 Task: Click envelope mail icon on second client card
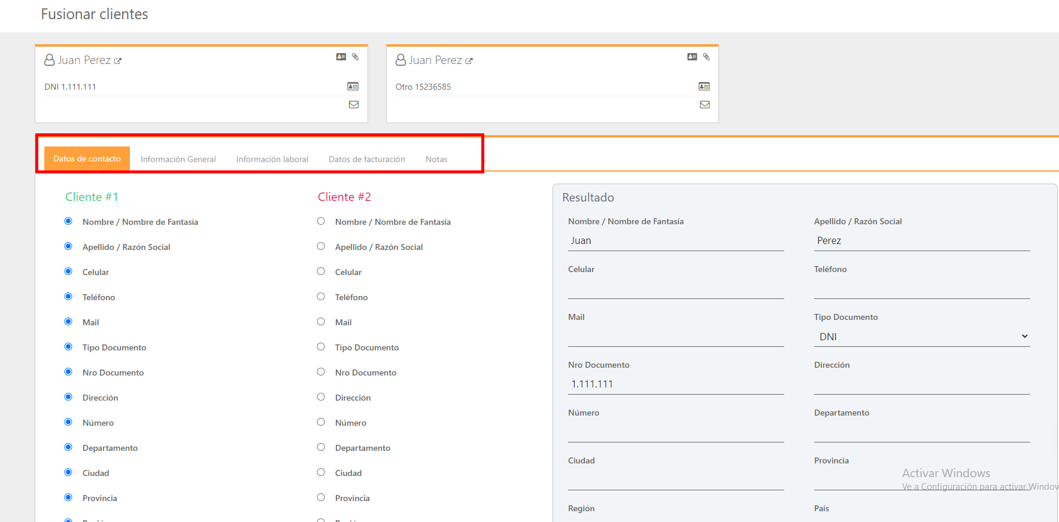pyautogui.click(x=705, y=105)
